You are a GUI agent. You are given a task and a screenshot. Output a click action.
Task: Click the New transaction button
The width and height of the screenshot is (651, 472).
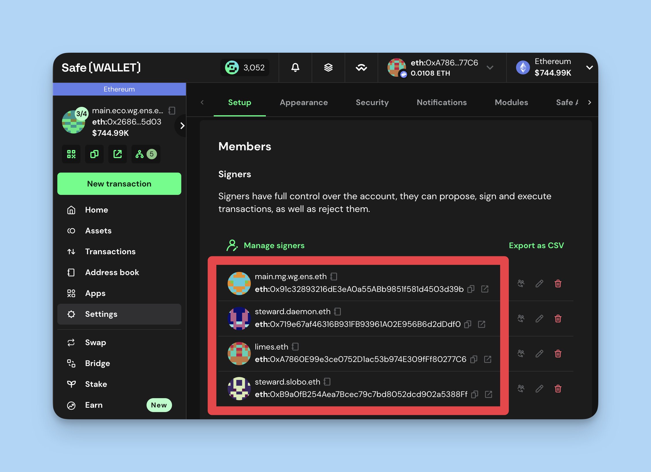pos(119,184)
